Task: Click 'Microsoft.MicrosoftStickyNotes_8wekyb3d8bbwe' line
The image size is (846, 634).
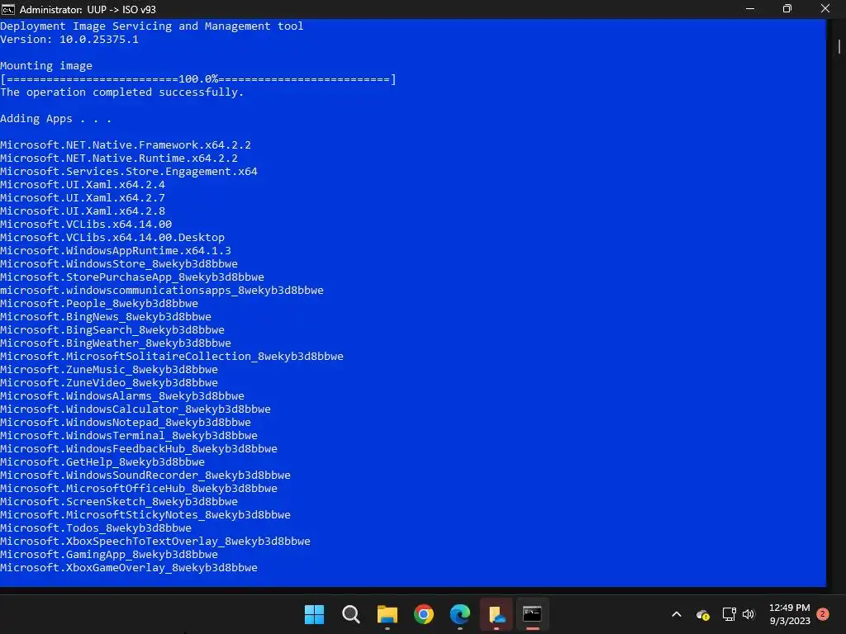Action: [x=145, y=515]
